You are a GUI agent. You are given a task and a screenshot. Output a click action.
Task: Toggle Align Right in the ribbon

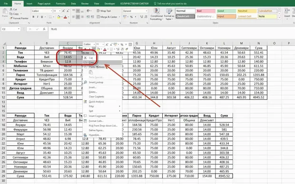click(82, 17)
